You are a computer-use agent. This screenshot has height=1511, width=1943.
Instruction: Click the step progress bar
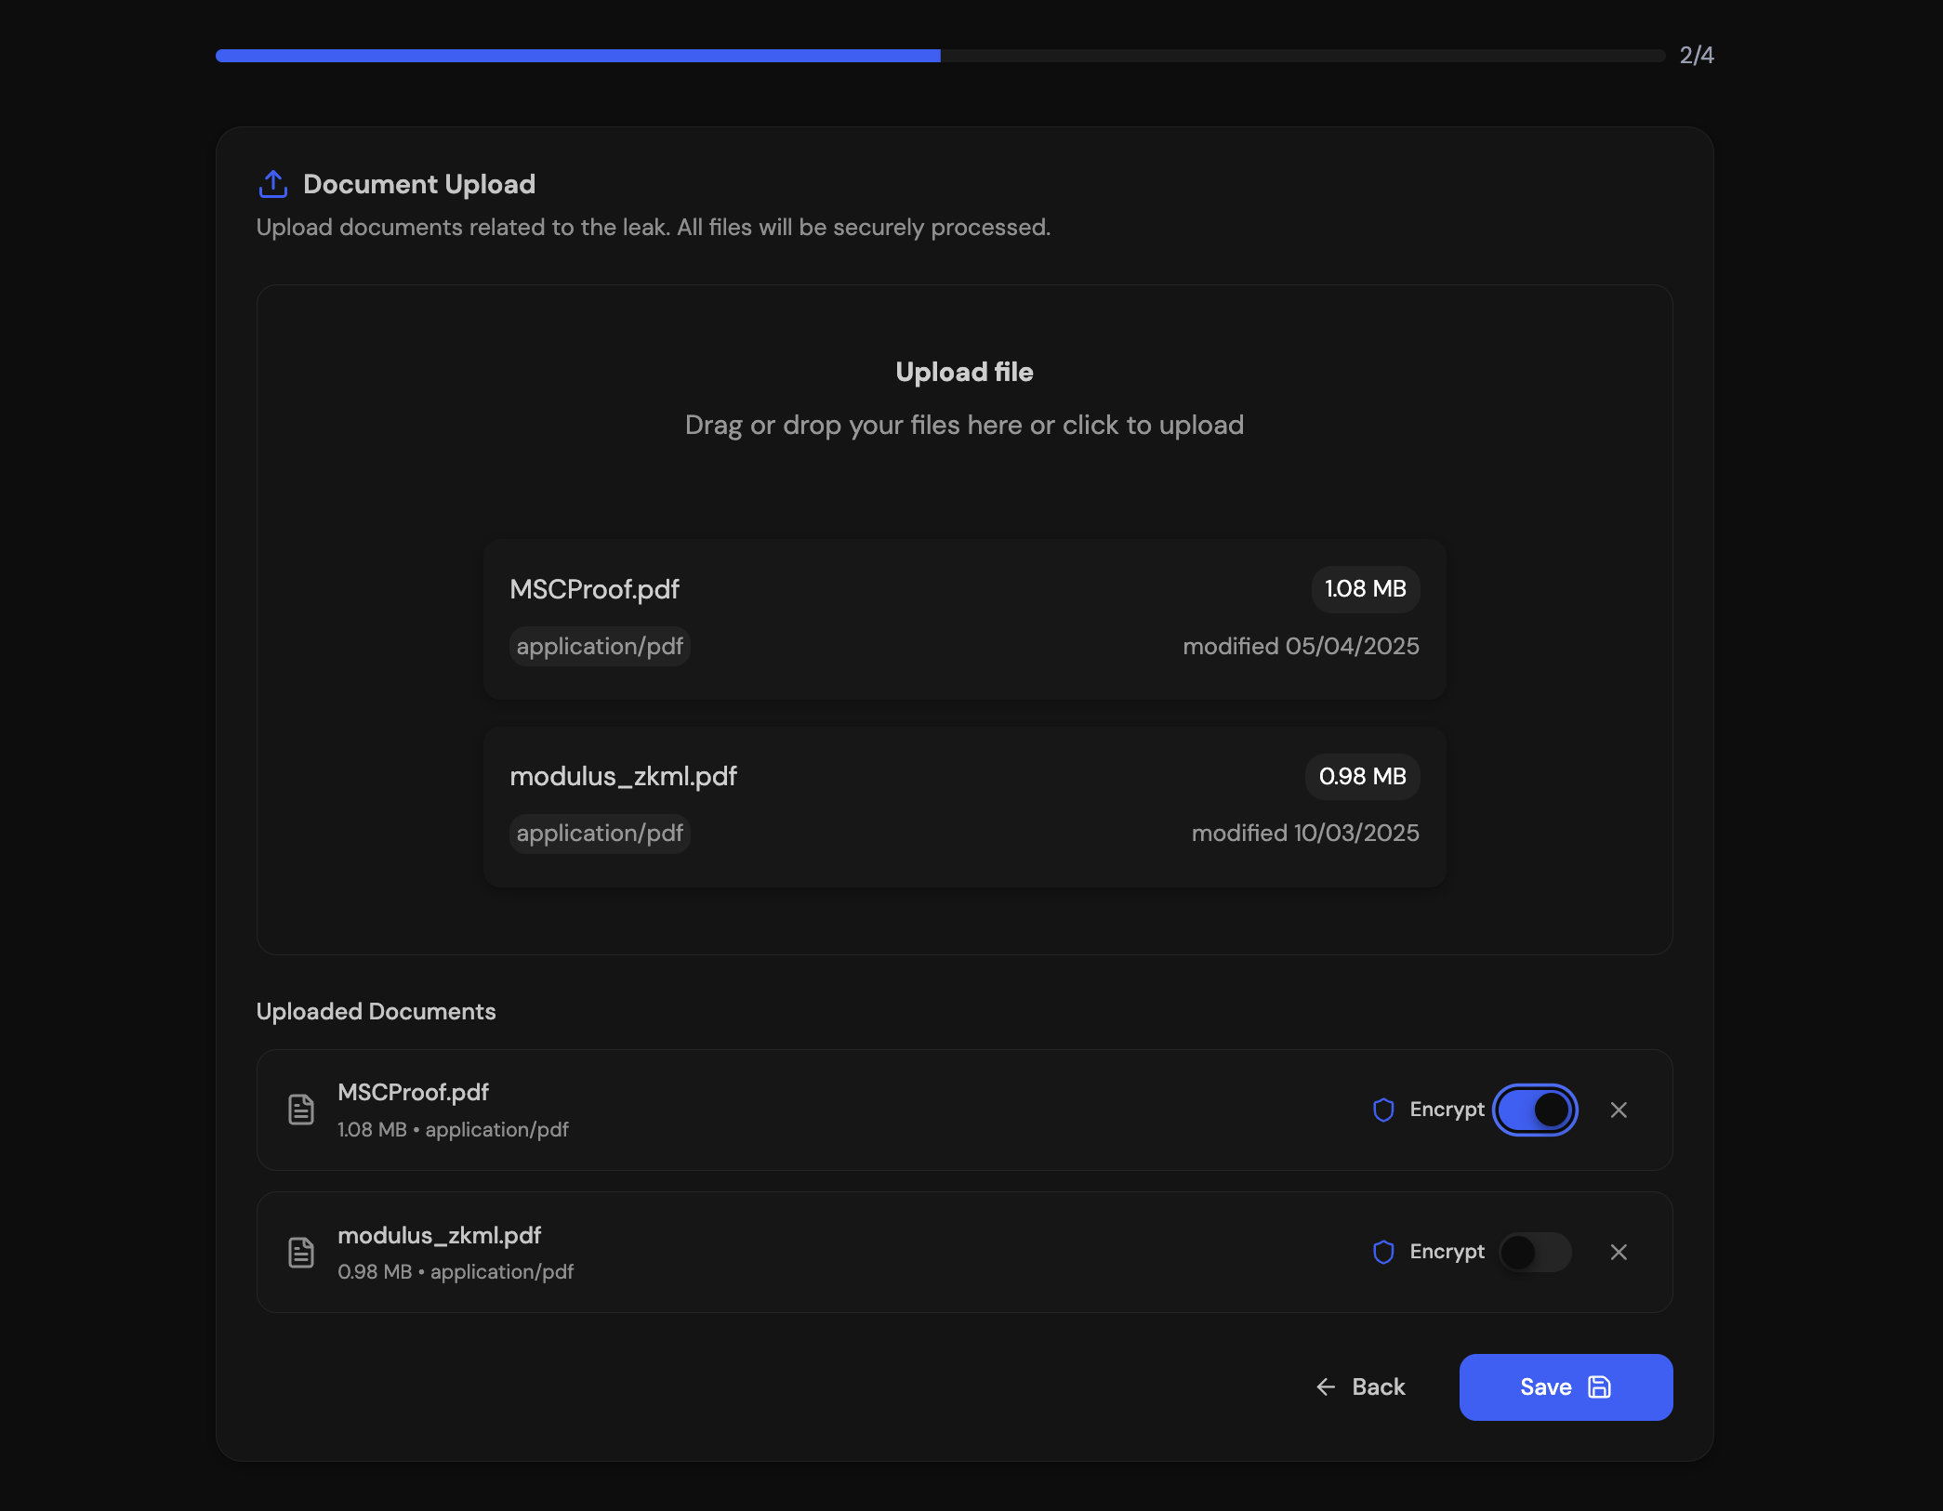click(x=939, y=56)
